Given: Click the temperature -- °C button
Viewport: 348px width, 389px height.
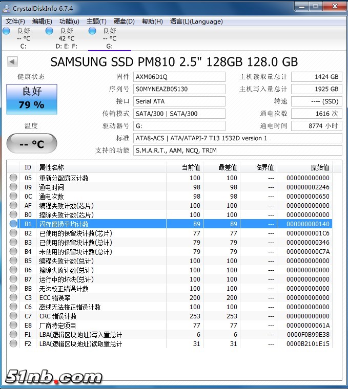Looking at the screenshot, I should (x=31, y=144).
